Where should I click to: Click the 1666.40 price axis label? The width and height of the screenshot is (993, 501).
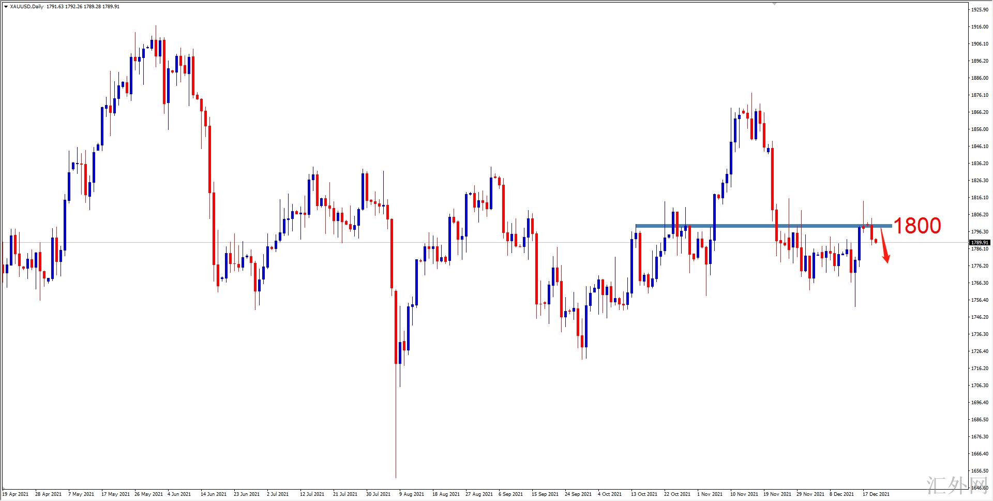[x=980, y=454]
